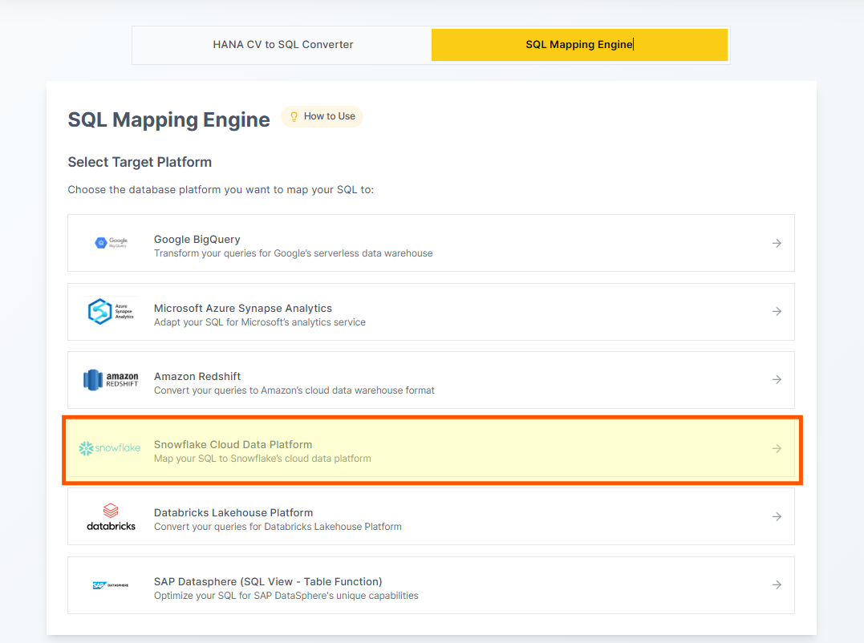Viewport: 864px width, 643px height.
Task: Choose Google BigQuery as target platform
Action: [197, 239]
